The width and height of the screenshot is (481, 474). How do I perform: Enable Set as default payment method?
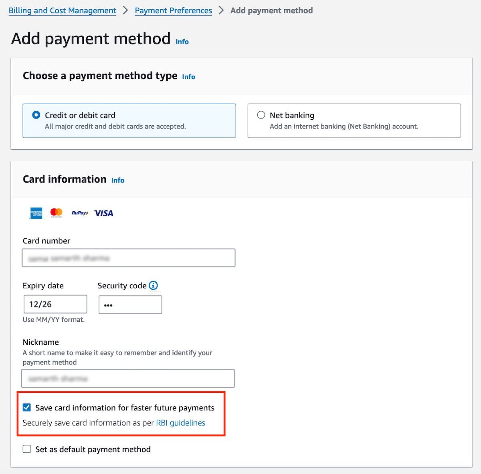click(x=27, y=449)
